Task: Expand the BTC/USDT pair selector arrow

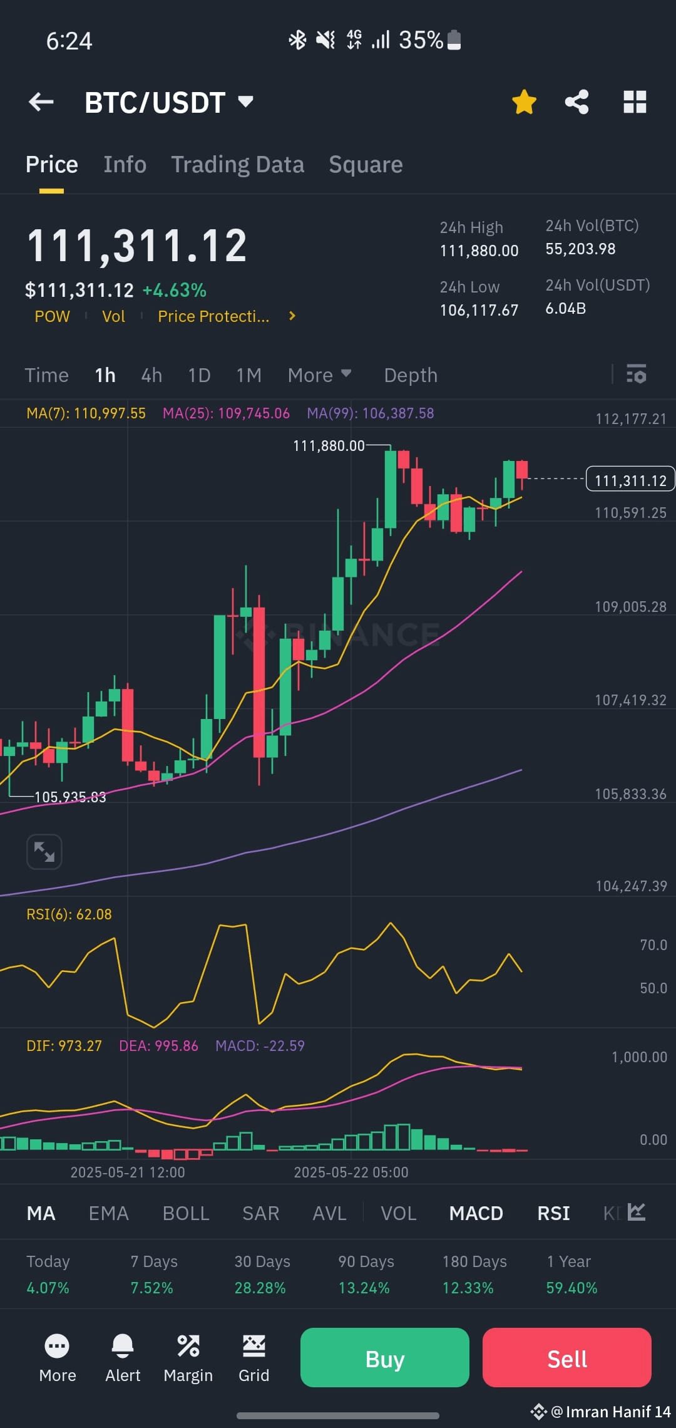Action: coord(246,101)
